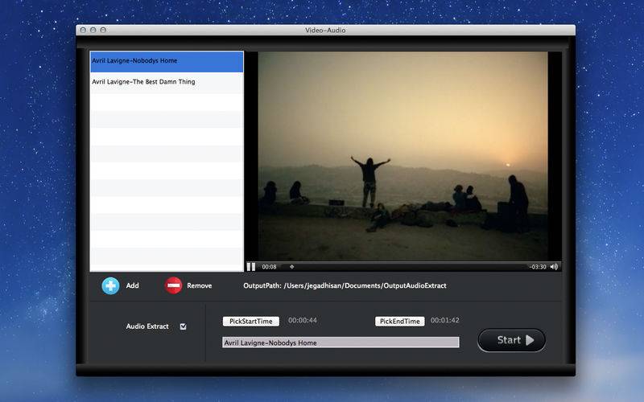Select Avril Lavigne-Nobodys Home in list
Image resolution: width=644 pixels, height=402 pixels.
tap(167, 61)
